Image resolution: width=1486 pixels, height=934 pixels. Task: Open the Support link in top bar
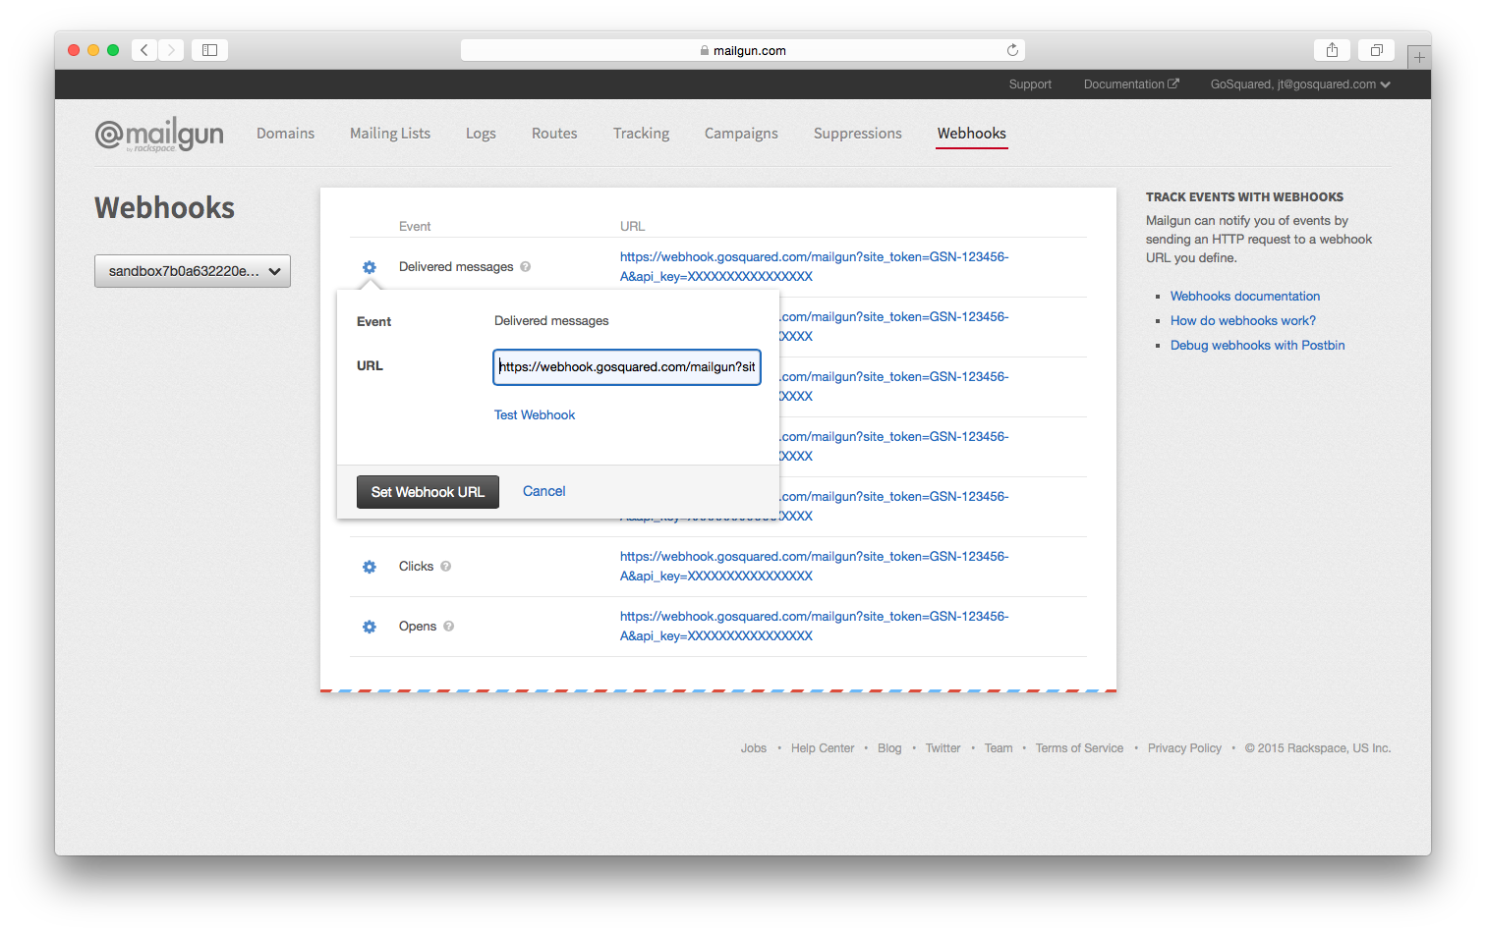(1030, 84)
